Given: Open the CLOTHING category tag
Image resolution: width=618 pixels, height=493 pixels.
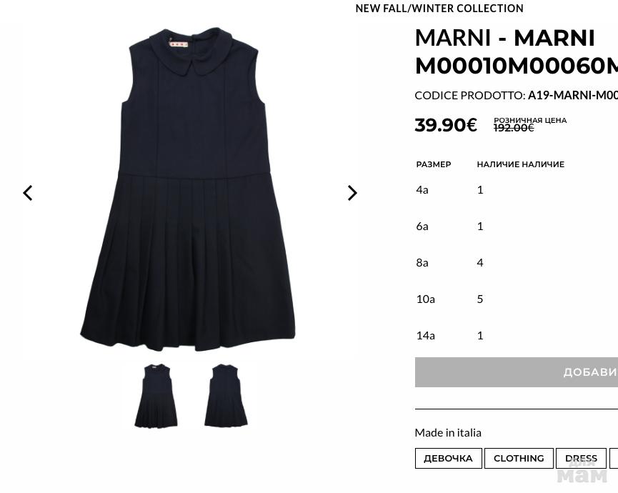Looking at the screenshot, I should tap(519, 458).
